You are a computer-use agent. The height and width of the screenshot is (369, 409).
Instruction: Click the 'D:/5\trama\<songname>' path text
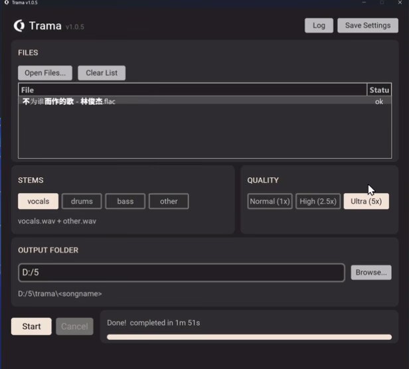tap(60, 294)
